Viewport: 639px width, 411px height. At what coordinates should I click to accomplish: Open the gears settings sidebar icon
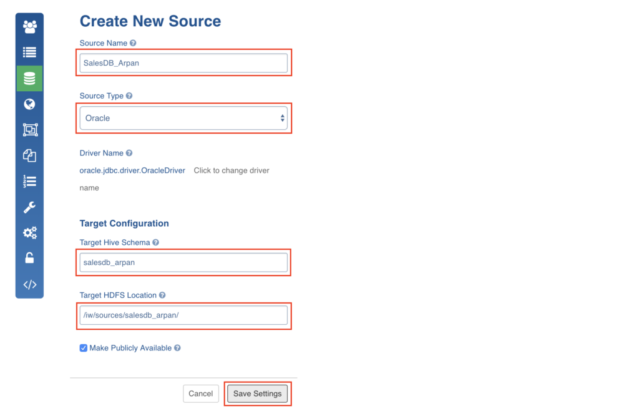click(30, 233)
